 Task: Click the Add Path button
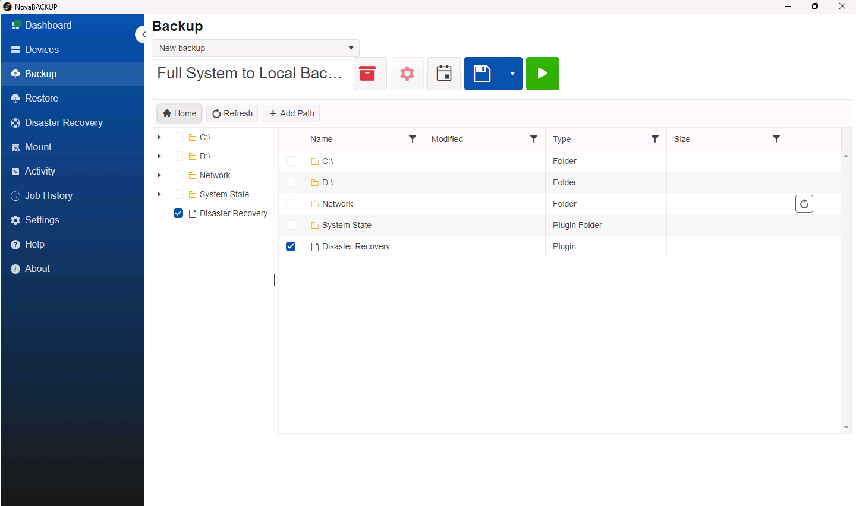click(x=291, y=113)
